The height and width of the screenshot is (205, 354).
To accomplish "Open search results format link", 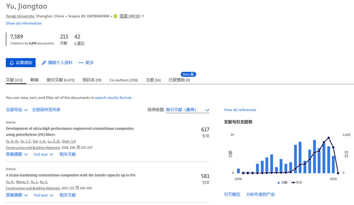I will (x=113, y=98).
